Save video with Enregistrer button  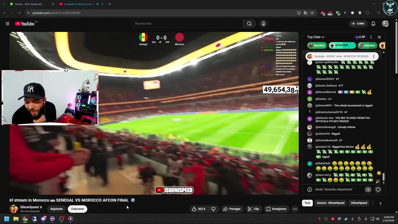[276, 209]
